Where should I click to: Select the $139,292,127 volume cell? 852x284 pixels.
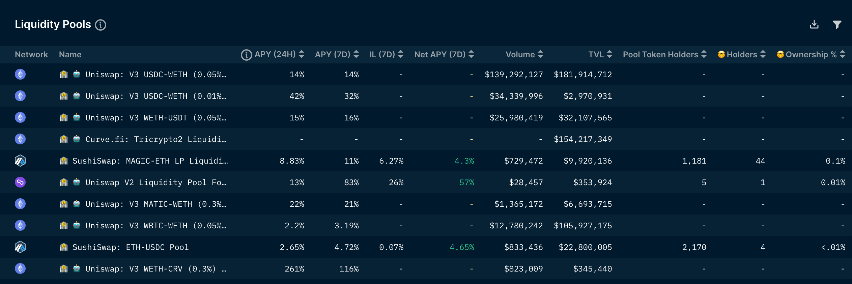pyautogui.click(x=514, y=75)
